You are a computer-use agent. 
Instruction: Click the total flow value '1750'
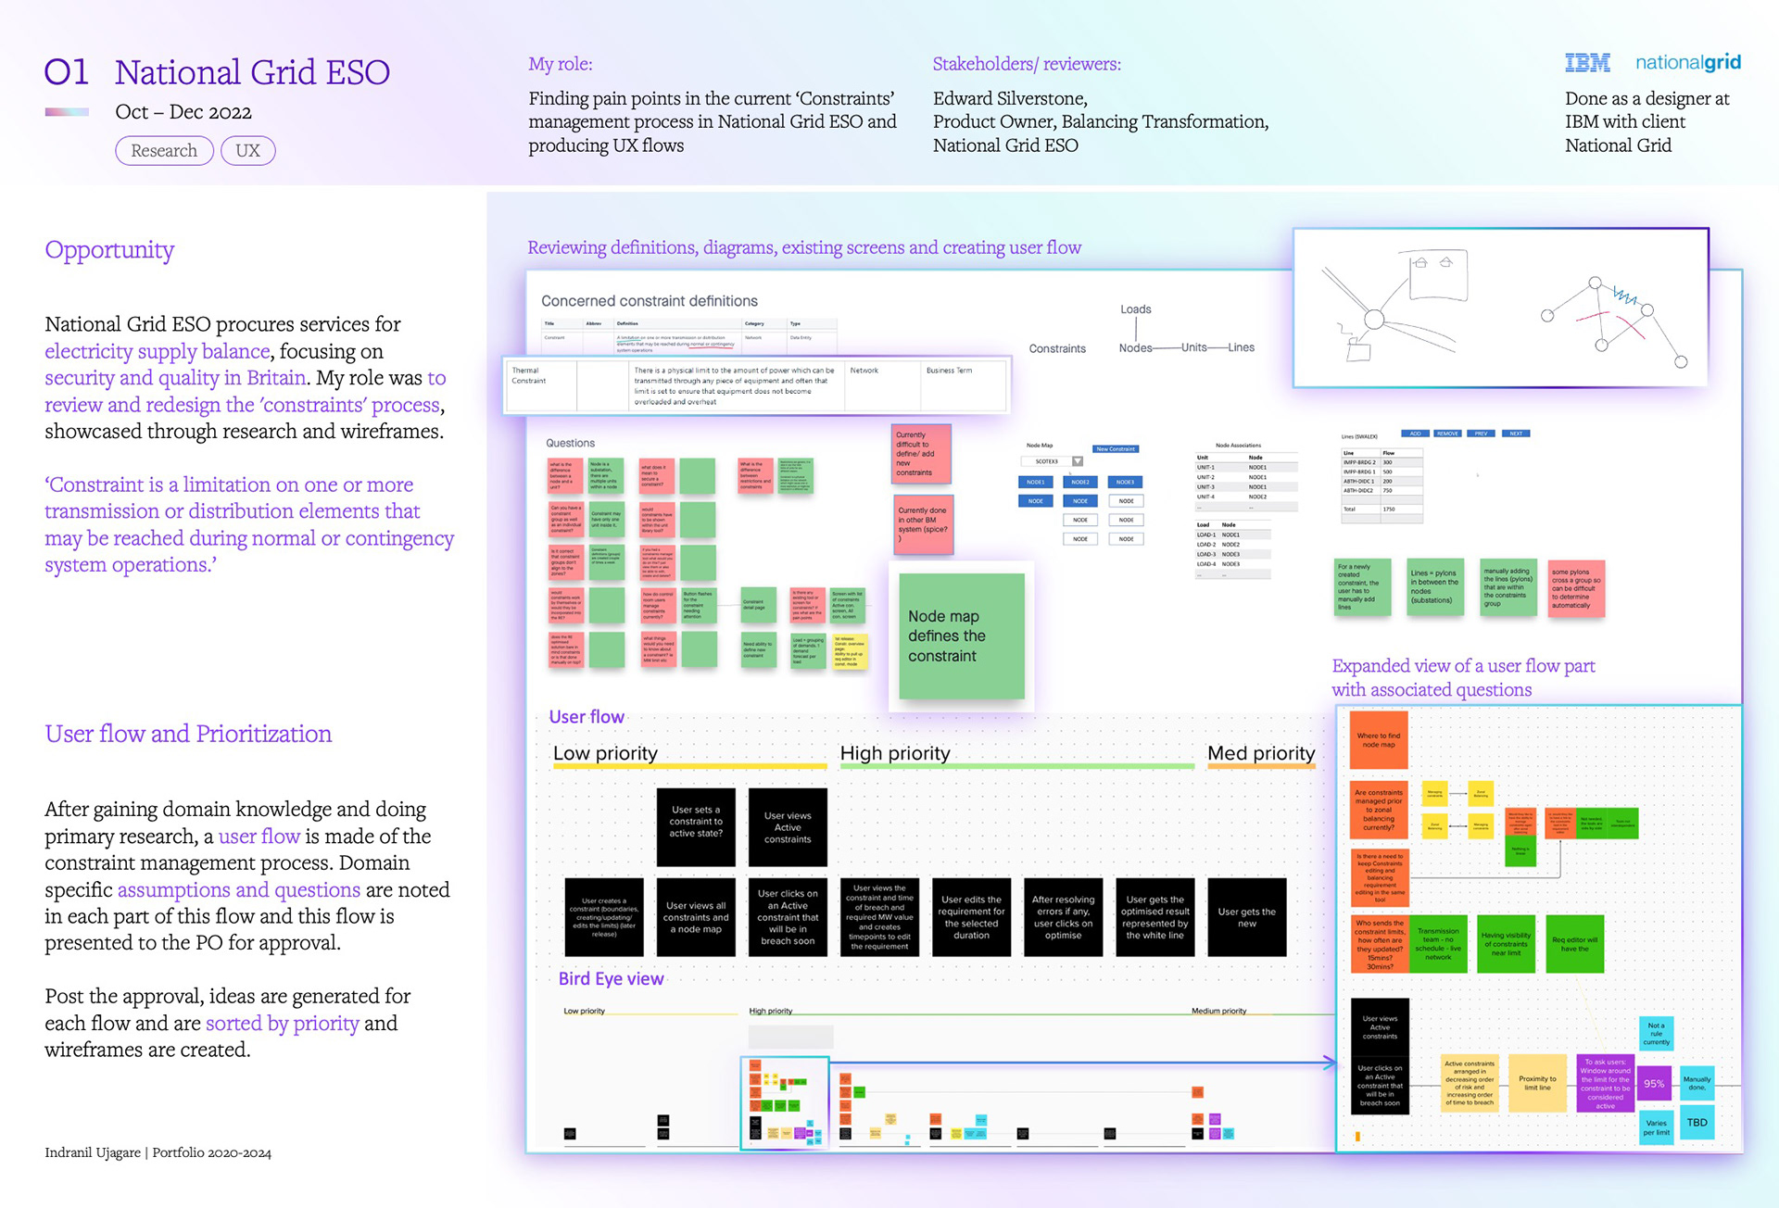pos(1388,510)
